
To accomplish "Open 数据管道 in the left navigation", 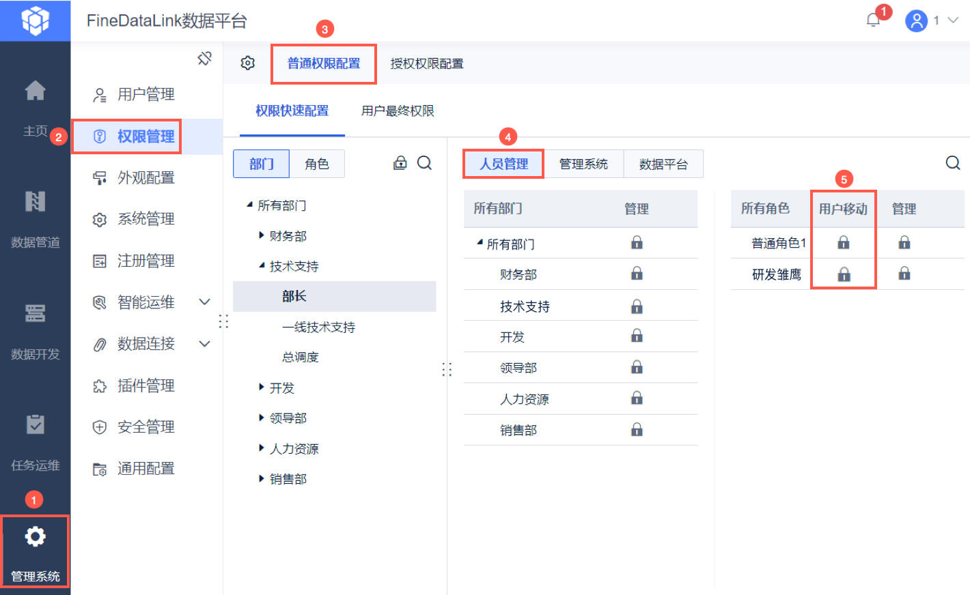I will click(35, 216).
